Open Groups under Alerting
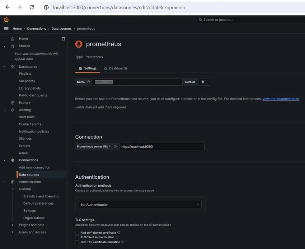The width and height of the screenshot is (305, 249). [24, 146]
